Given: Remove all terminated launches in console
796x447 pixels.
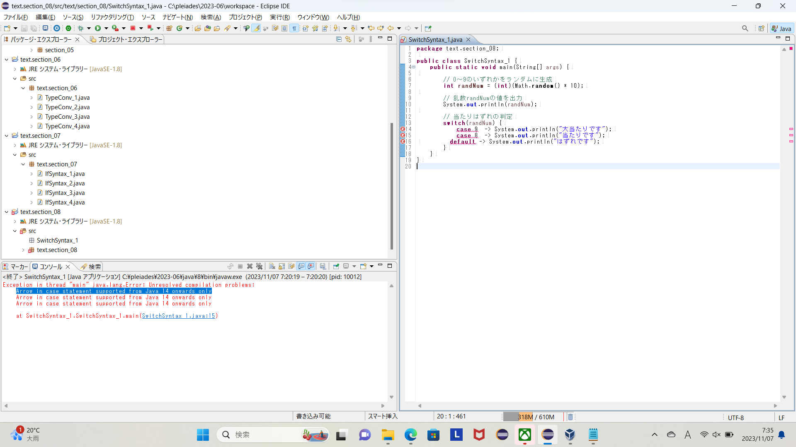Looking at the screenshot, I should tap(260, 266).
